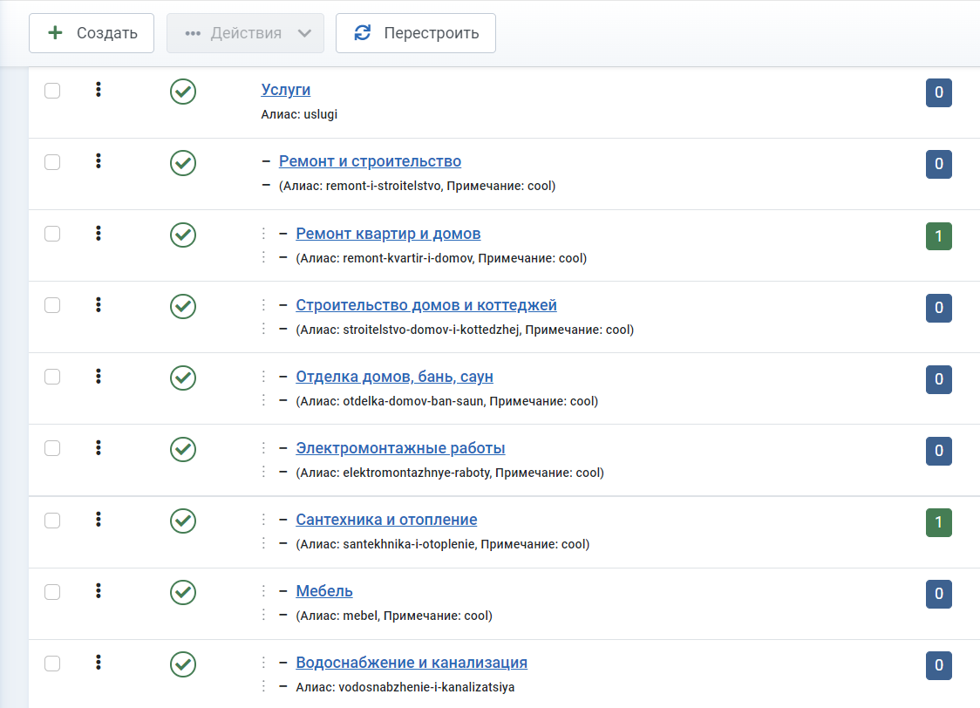Check the Строительство домов и коттеджей row
The width and height of the screenshot is (980, 708).
[x=52, y=305]
